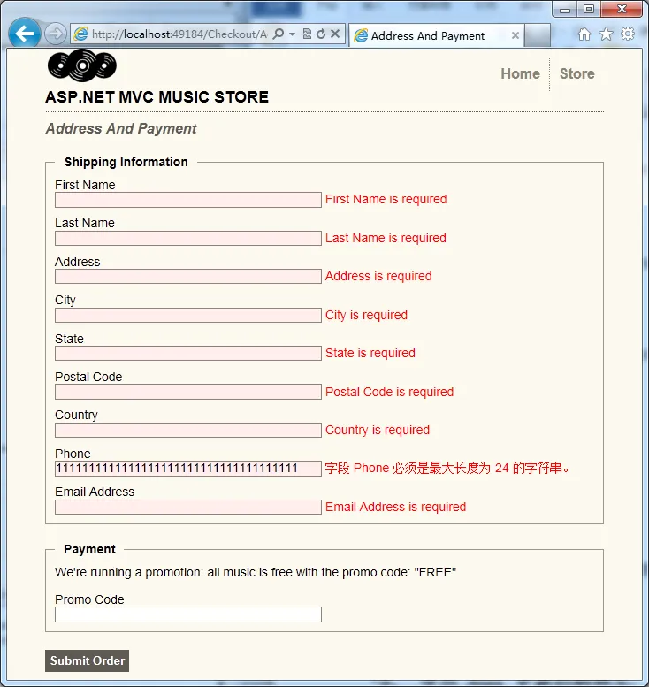Viewport: 649px width, 687px height.
Task: Open the address bar dropdown arrow
Action: coord(293,34)
